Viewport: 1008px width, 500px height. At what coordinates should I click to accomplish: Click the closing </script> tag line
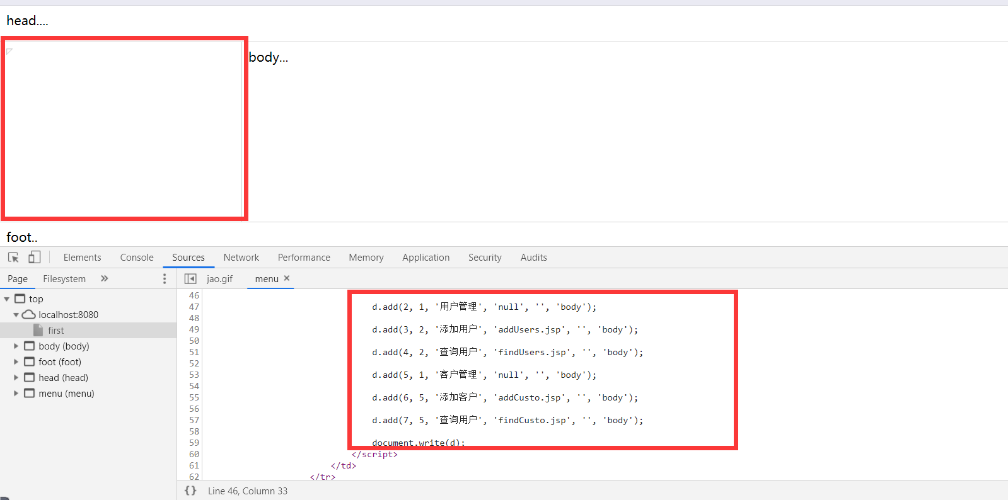coord(374,454)
